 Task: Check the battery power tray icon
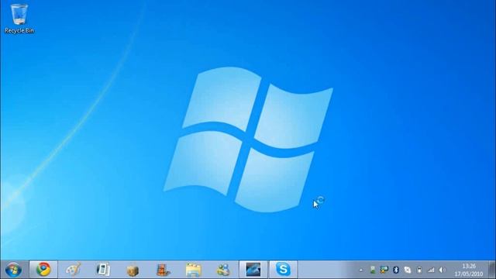click(x=419, y=270)
